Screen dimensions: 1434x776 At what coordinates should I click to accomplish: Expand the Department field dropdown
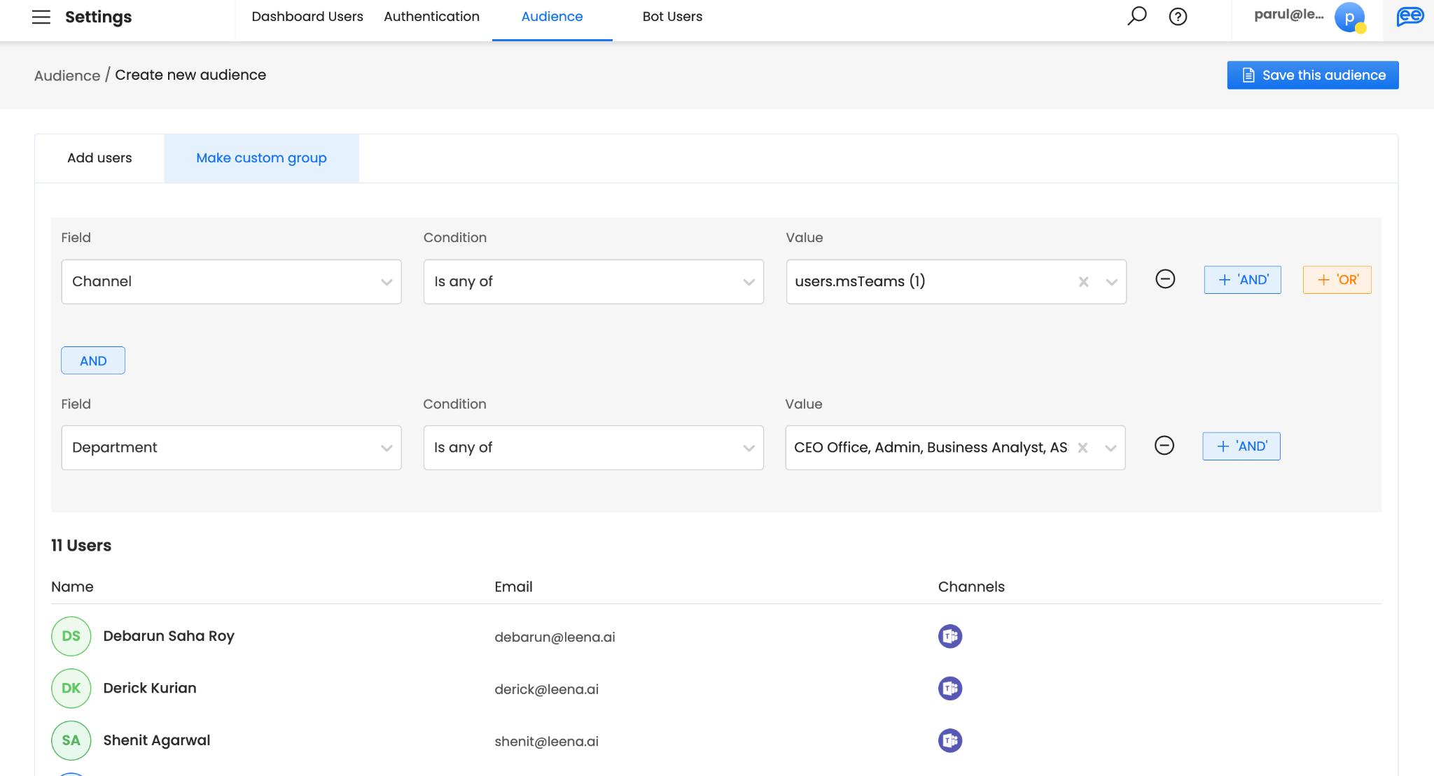pyautogui.click(x=231, y=448)
